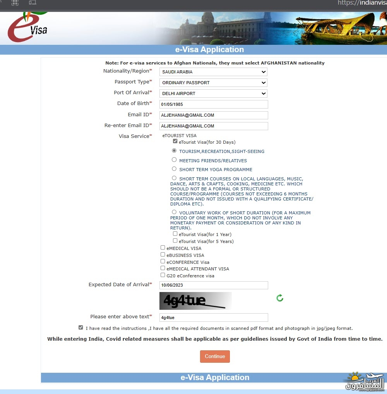Screen dimensions: 387x394
Task: Click Expected Date of Arrival field
Action: (x=214, y=285)
